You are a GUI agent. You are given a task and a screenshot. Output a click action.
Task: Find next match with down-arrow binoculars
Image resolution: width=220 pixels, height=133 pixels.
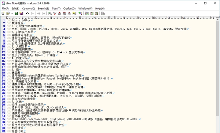[x=55, y=14]
